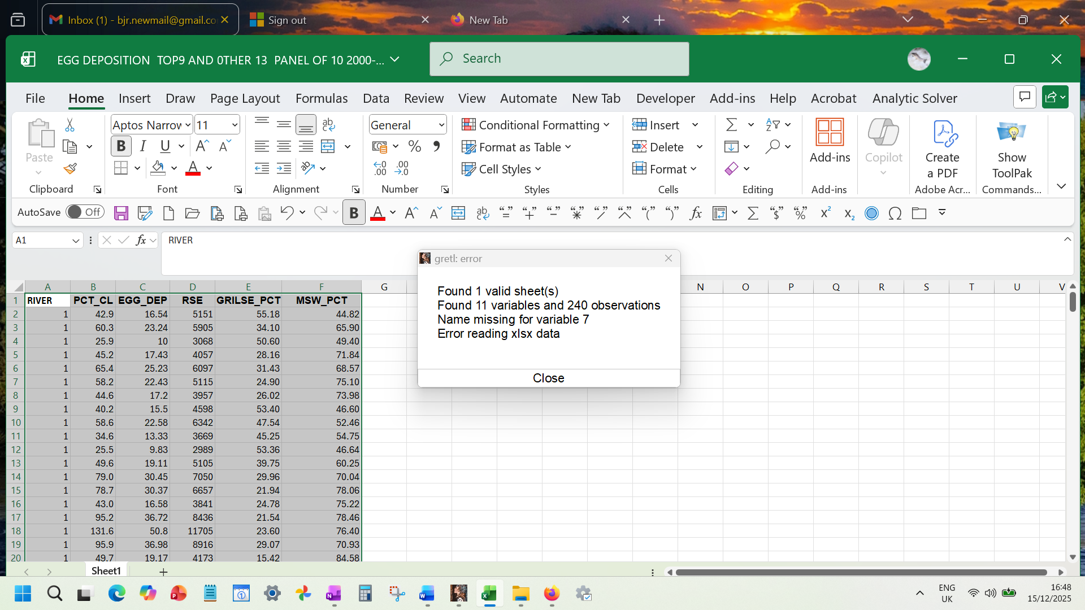Expand the General number format dropdown
Screen dimensions: 1085x610
pos(441,125)
